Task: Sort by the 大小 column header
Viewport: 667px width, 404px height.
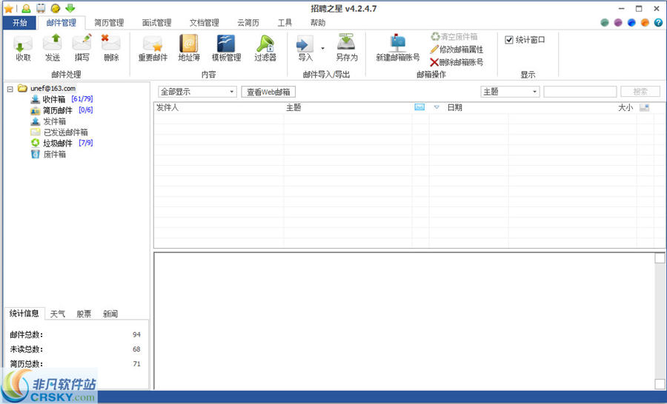Action: 625,108
